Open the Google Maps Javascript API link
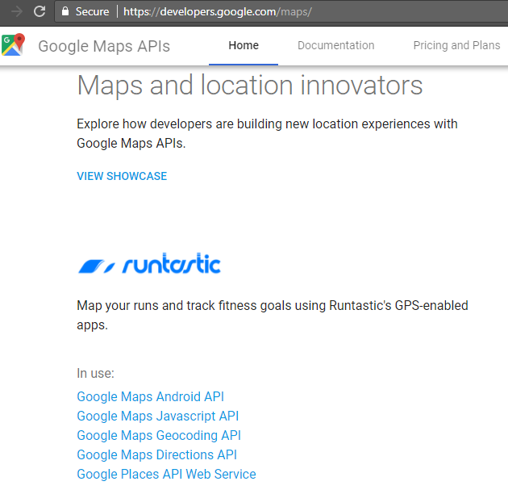The width and height of the screenshot is (508, 494). (158, 417)
